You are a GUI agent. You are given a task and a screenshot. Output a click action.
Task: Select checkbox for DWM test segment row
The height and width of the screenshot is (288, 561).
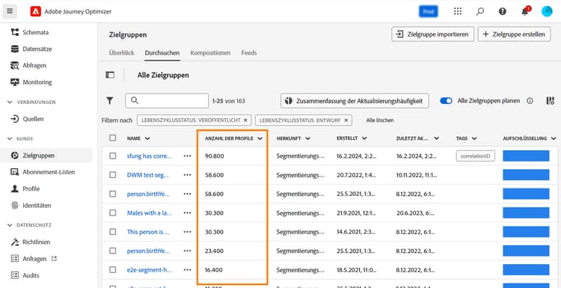tap(113, 175)
